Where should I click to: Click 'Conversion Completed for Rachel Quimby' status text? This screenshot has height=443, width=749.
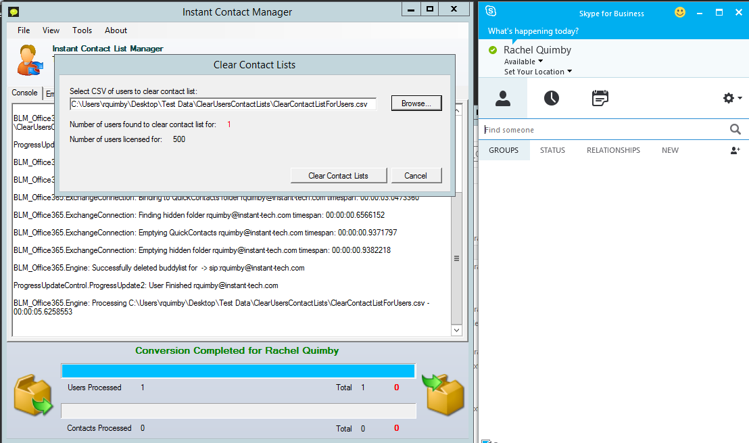(237, 351)
